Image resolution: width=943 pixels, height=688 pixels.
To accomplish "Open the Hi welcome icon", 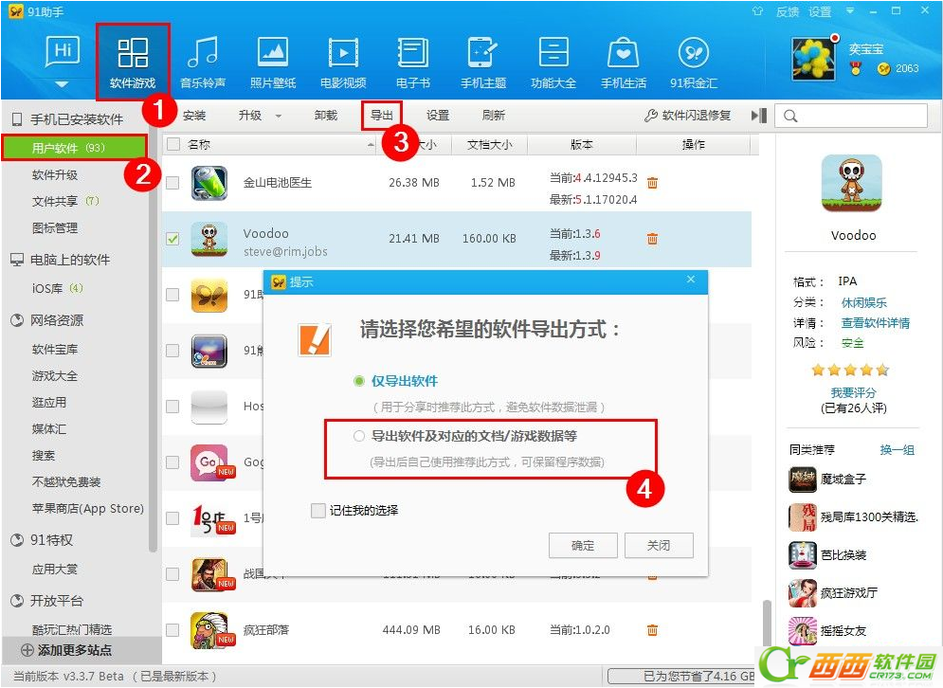I will pos(62,52).
